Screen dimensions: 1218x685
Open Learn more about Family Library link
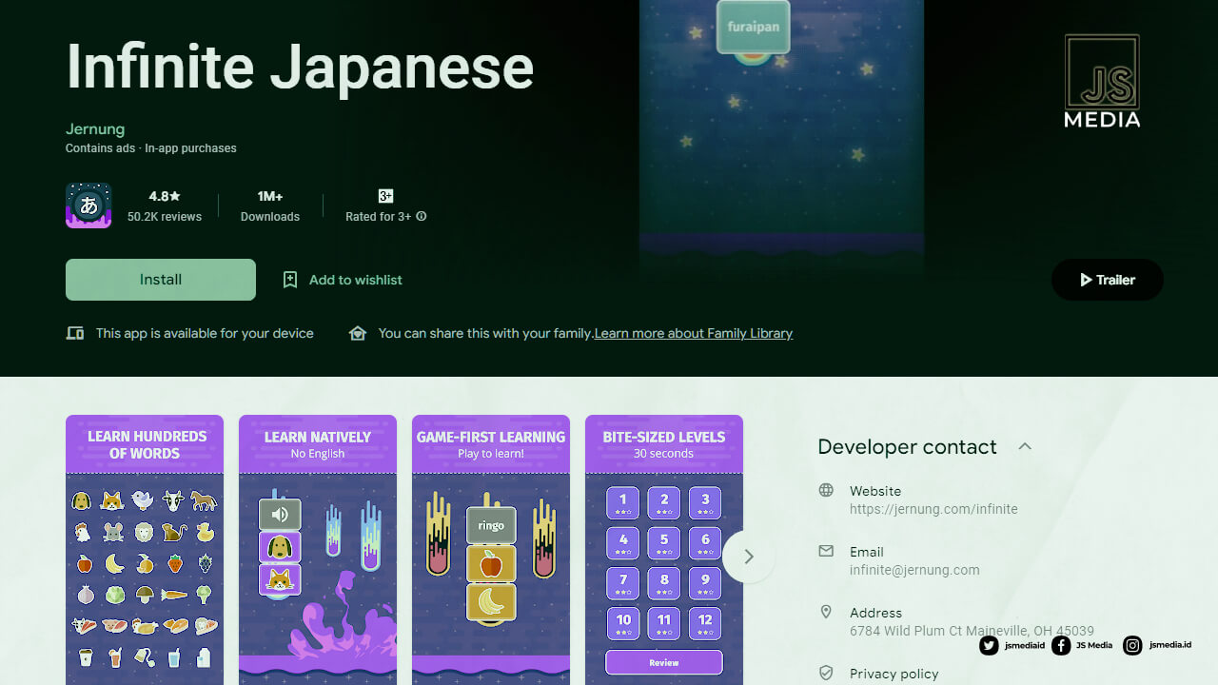click(x=694, y=333)
